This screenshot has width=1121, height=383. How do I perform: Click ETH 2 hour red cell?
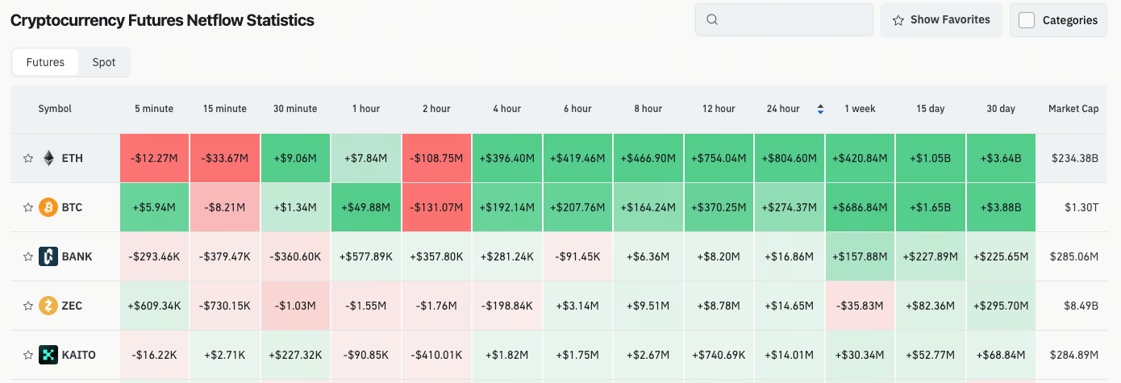(436, 159)
